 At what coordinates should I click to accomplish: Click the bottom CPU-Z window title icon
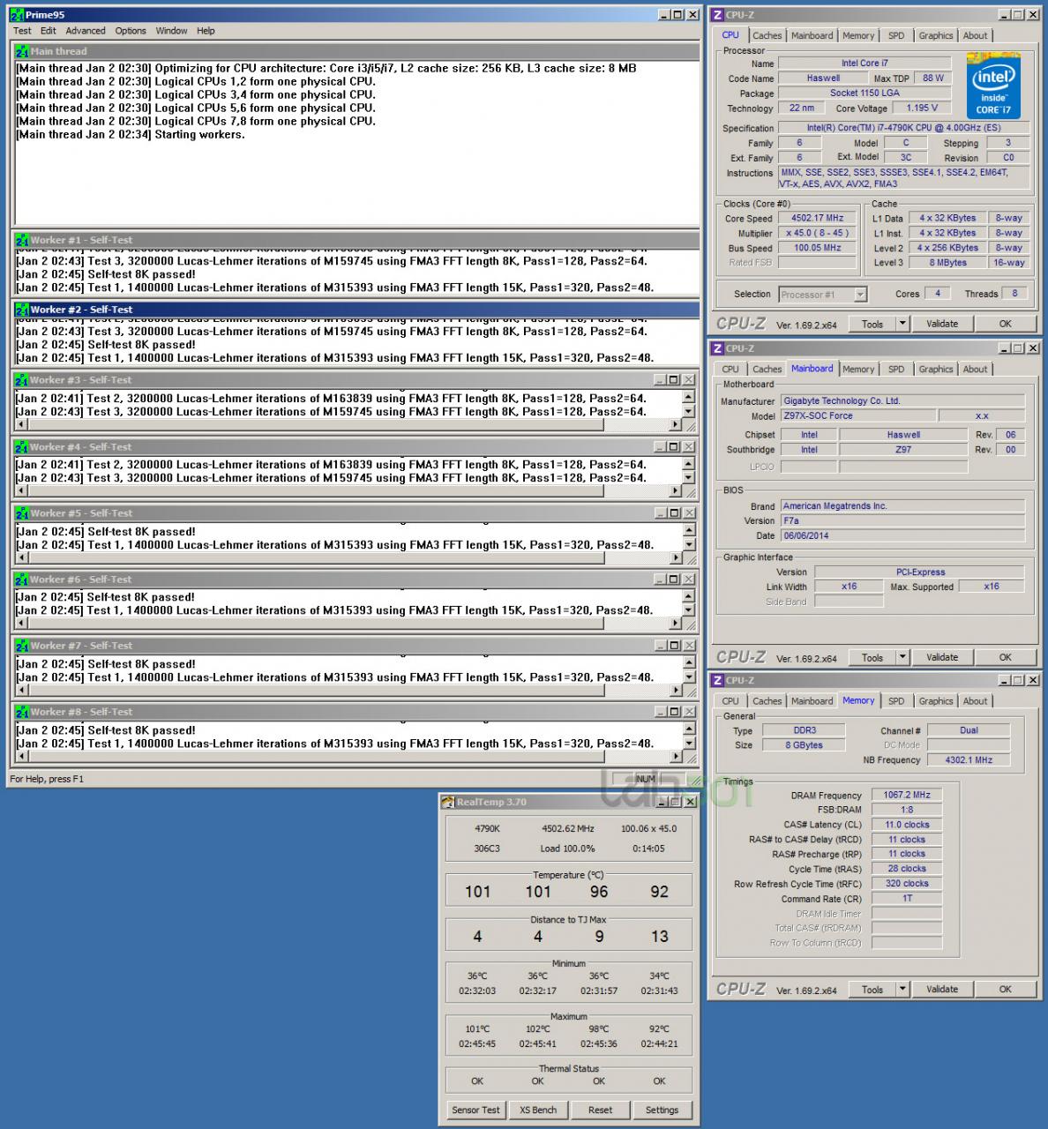pyautogui.click(x=718, y=680)
